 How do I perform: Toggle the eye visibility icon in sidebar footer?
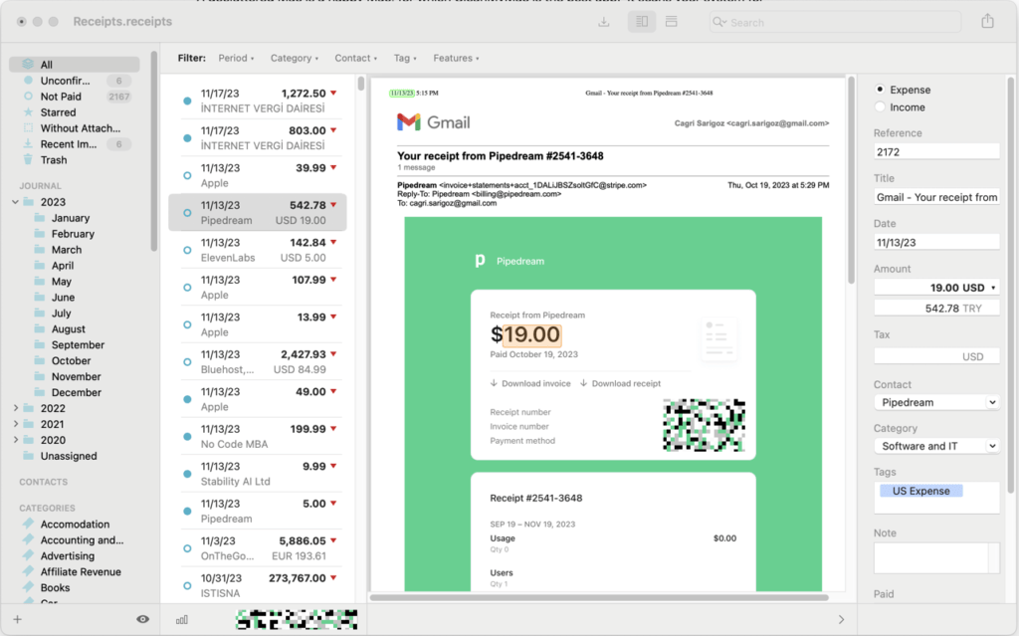(x=142, y=619)
